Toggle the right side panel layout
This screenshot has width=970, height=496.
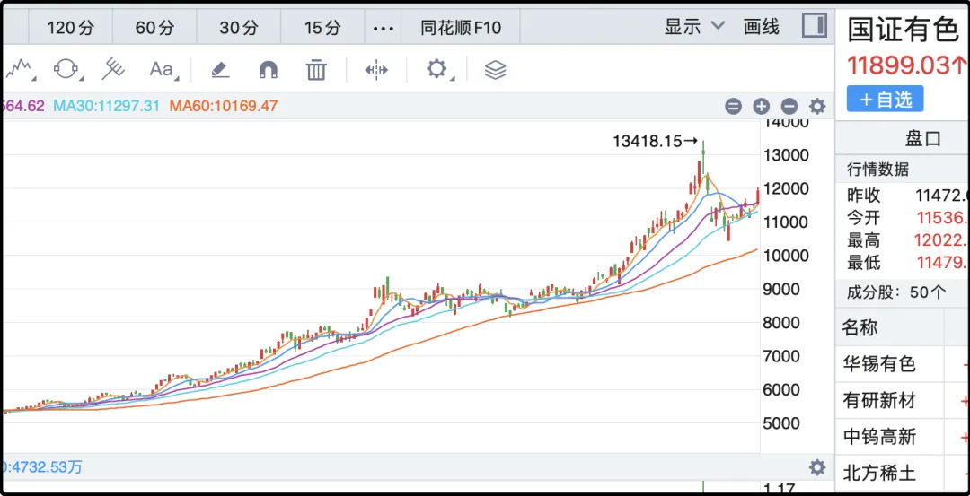coord(814,26)
